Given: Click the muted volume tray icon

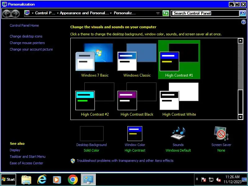Looking at the screenshot, I should tap(219, 179).
